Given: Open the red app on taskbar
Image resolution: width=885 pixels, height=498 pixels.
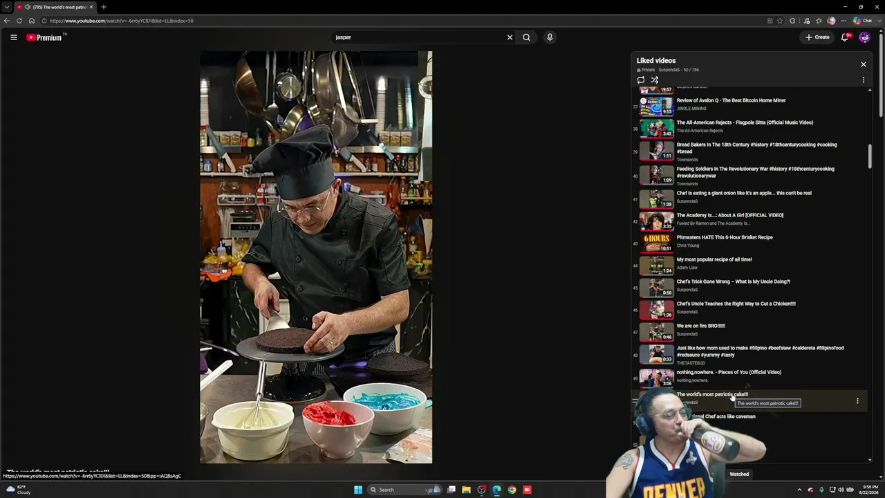Looking at the screenshot, I should pyautogui.click(x=527, y=490).
